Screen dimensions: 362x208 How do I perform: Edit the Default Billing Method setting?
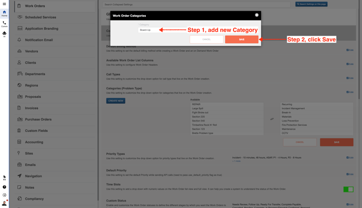coord(350,50)
